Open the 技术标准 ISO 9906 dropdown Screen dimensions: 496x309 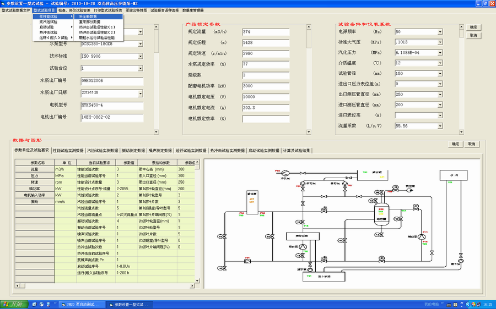140,56
